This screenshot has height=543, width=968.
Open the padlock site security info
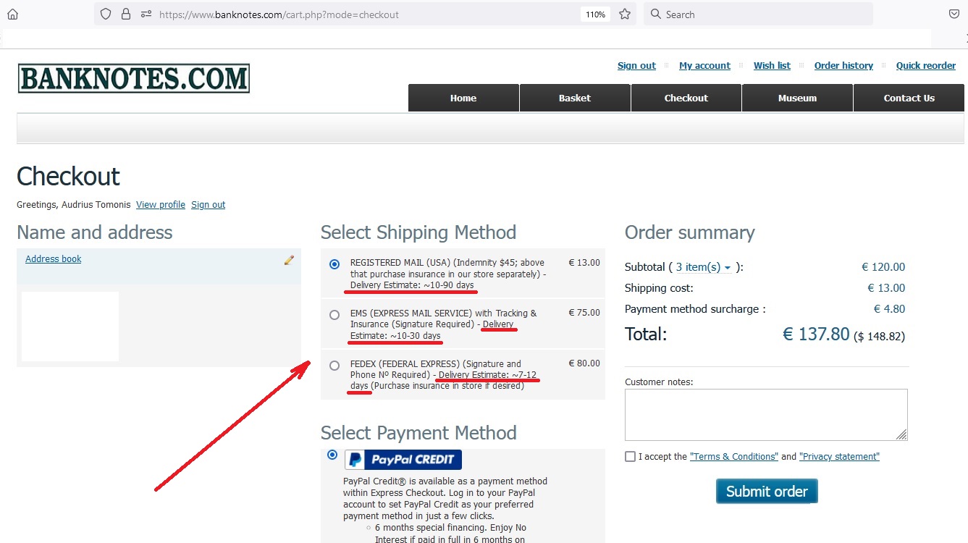126,14
